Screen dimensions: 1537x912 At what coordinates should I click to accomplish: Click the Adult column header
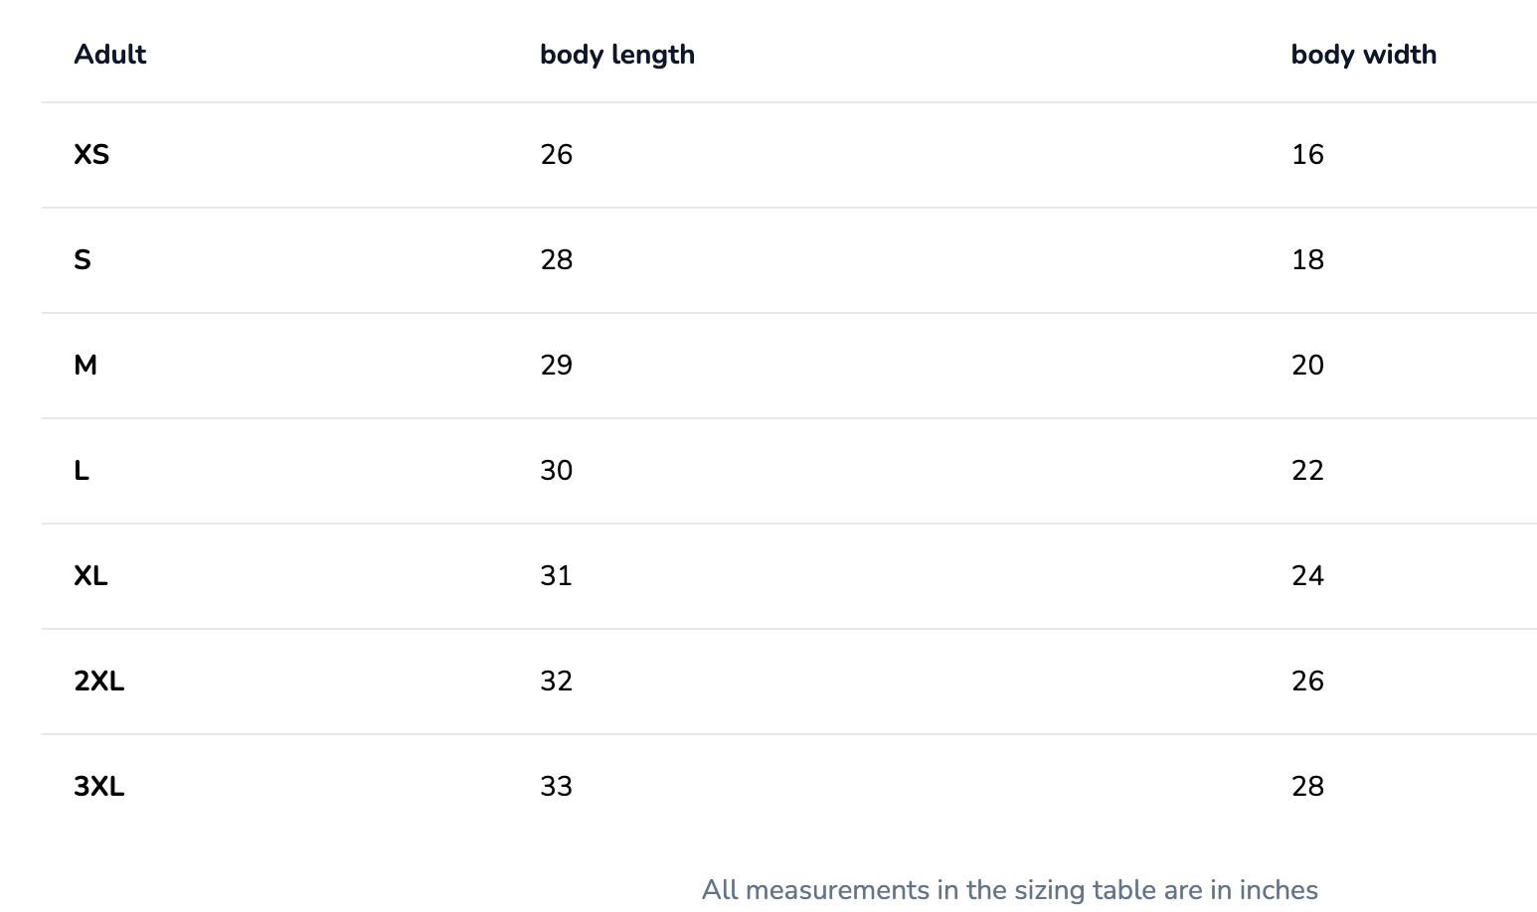click(x=109, y=55)
